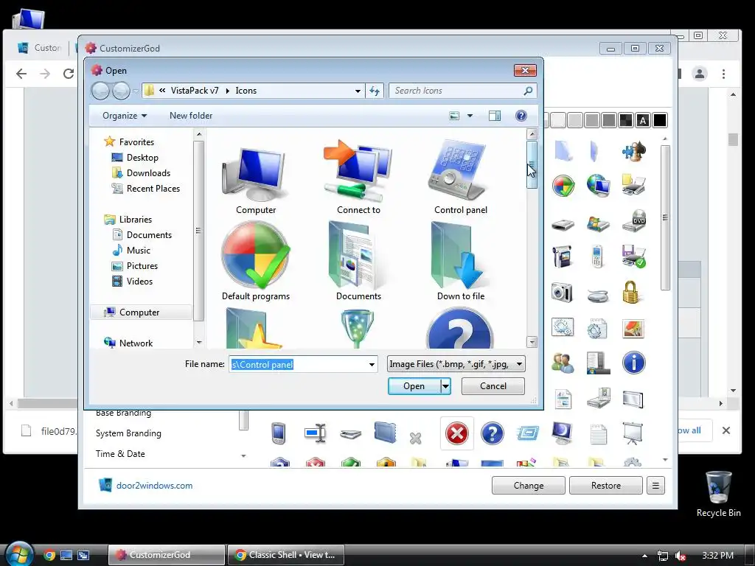Cancel the Open dialog
The height and width of the screenshot is (566, 755).
coord(493,386)
